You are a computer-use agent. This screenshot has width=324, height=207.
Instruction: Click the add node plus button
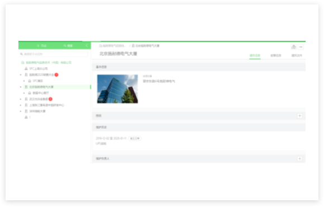(x=42, y=45)
